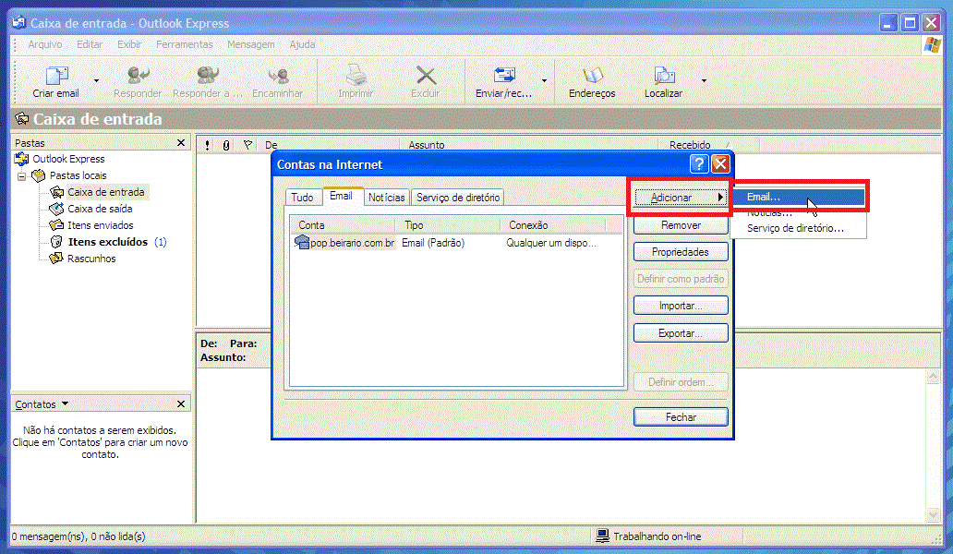
Task: Select the Caixa de entrada folder
Action: 106,192
